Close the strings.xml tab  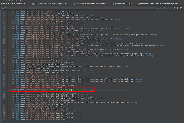[181, 4]
